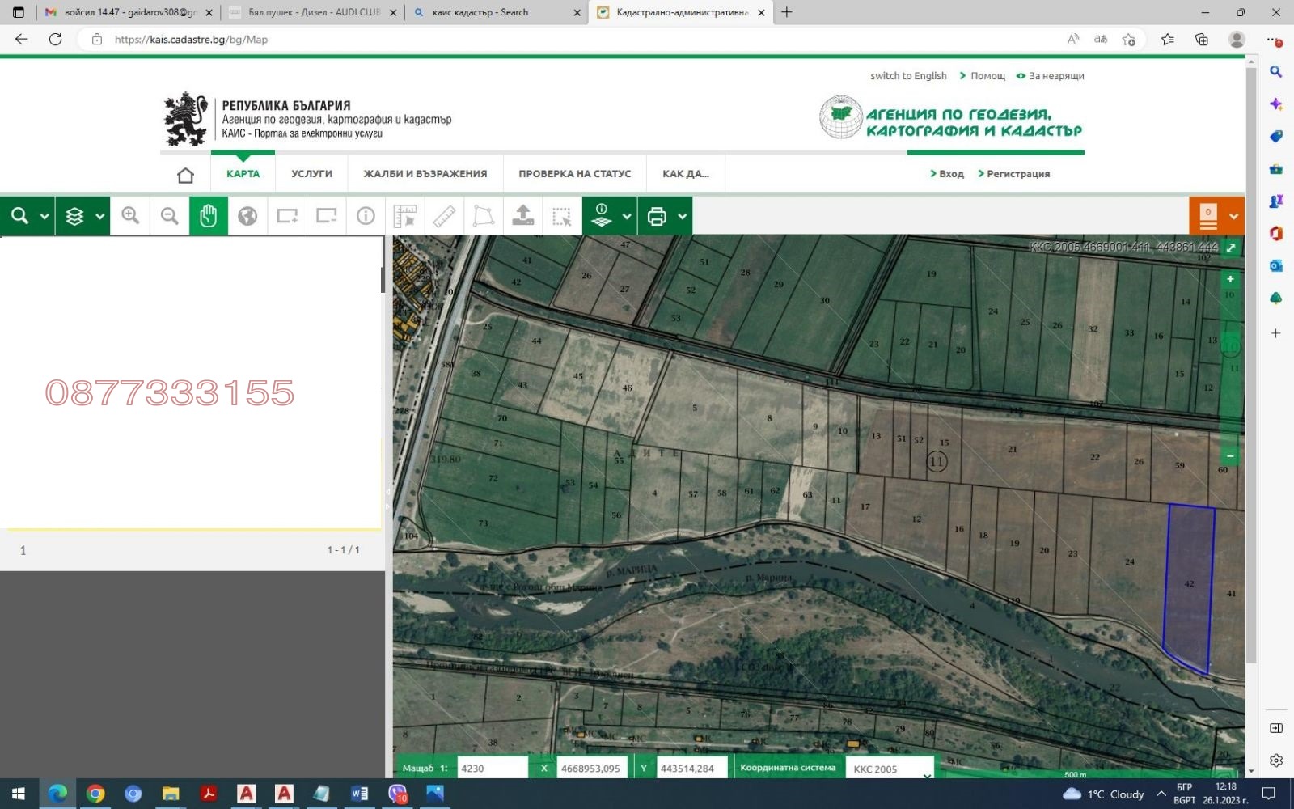Choose the polygon area measurement tool
The height and width of the screenshot is (809, 1294).
point(483,216)
